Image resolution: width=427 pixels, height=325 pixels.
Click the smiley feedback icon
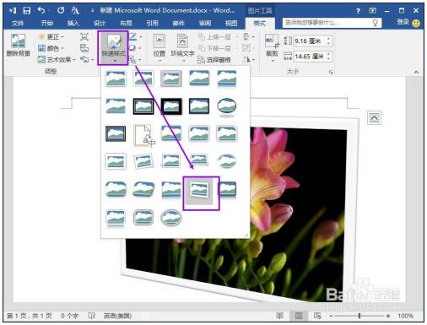(x=416, y=24)
